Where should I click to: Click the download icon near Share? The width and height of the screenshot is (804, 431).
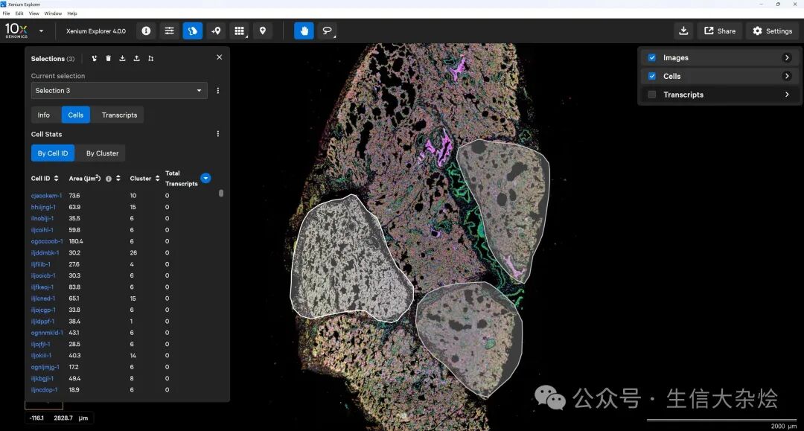click(683, 31)
